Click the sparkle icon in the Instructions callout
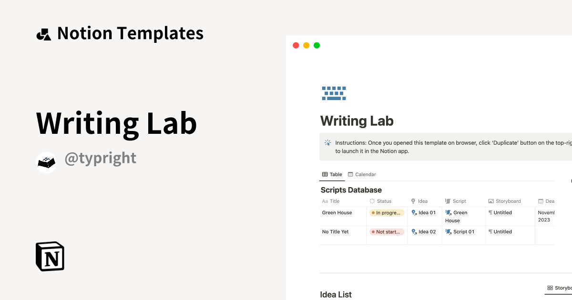This screenshot has height=300, width=572. 327,142
